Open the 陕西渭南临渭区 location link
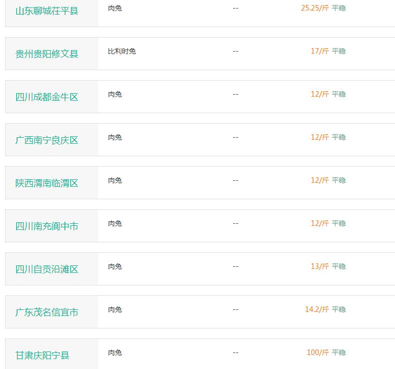The width and height of the screenshot is (395, 369). (x=47, y=183)
